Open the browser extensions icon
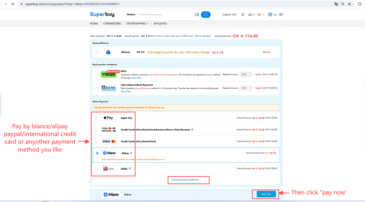The image size is (365, 202). point(360,4)
